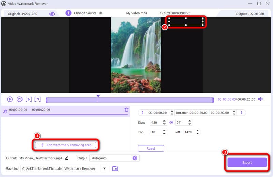This screenshot has width=273, height=177.
Task: Click the watermark eraser icon in segment row
Action: [5, 111]
